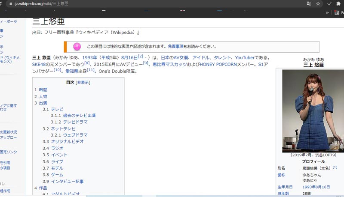Jump to citation reference [8]
Viewport: 344px width, 197px height.
[x=87, y=63]
